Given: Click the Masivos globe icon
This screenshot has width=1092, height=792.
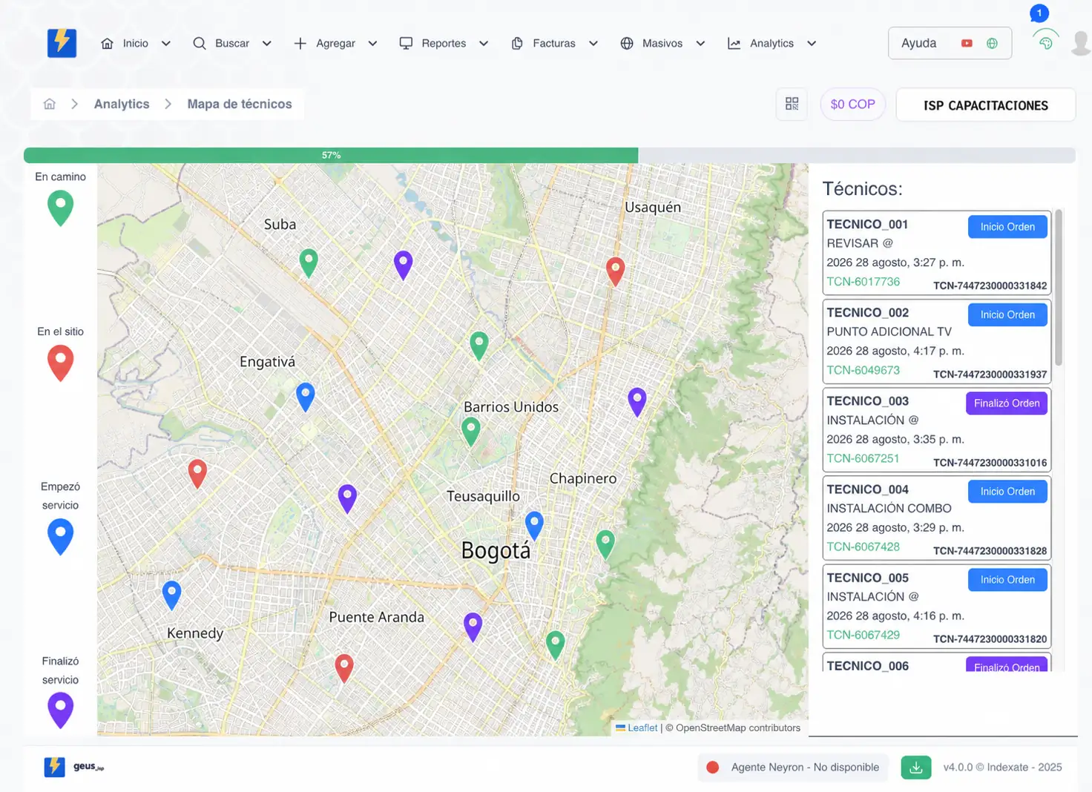Looking at the screenshot, I should coord(627,44).
